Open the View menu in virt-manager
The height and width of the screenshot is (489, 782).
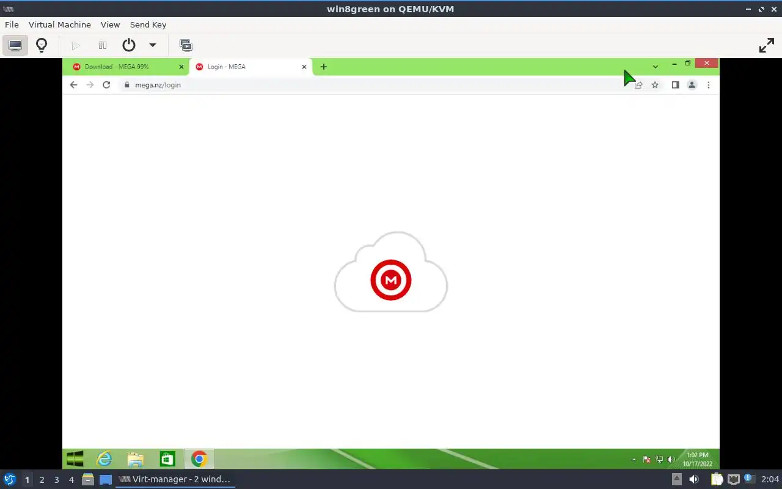pyautogui.click(x=110, y=24)
